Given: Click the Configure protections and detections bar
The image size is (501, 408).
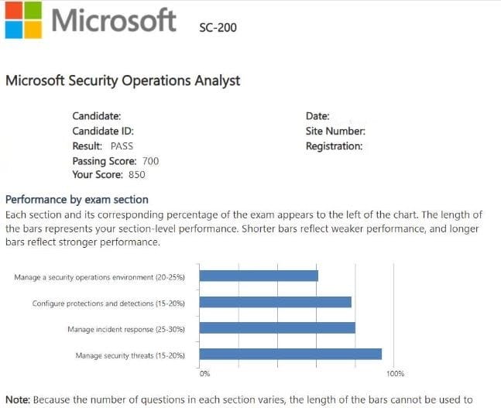Looking at the screenshot, I should (x=276, y=302).
